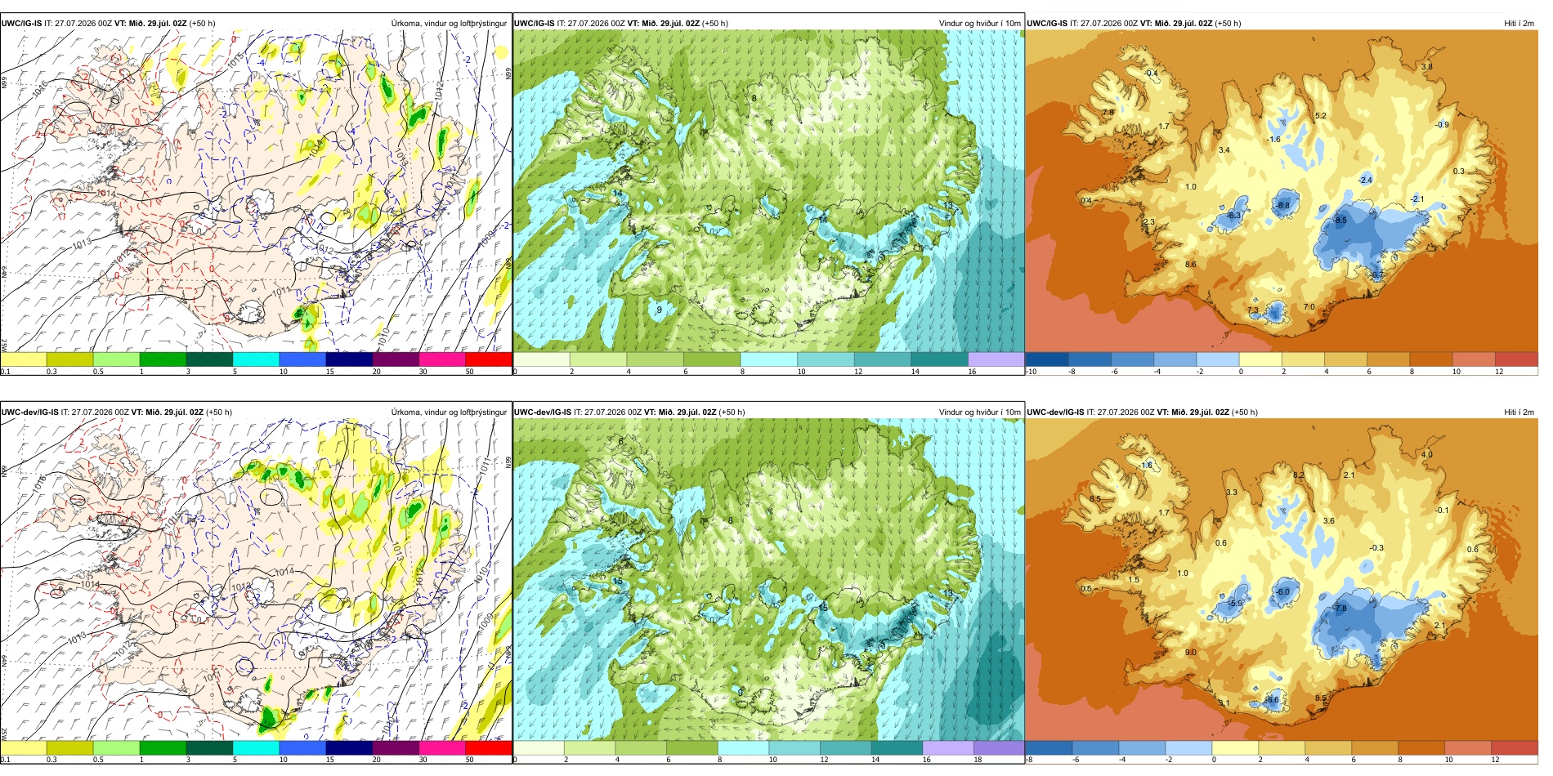
Task: Click the 'Vindur og hviður í 10m' title in the bottom wind panel
Action: click(x=979, y=412)
